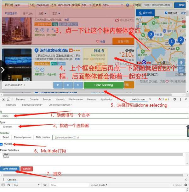Click the DevTools inspect element icon
Screen dimensions: 189x192
3,99
